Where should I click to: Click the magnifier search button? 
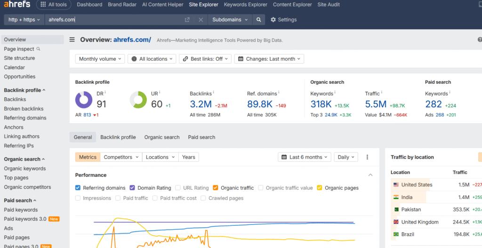(259, 20)
